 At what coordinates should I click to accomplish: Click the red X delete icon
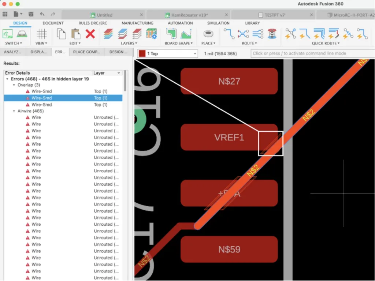90,34
